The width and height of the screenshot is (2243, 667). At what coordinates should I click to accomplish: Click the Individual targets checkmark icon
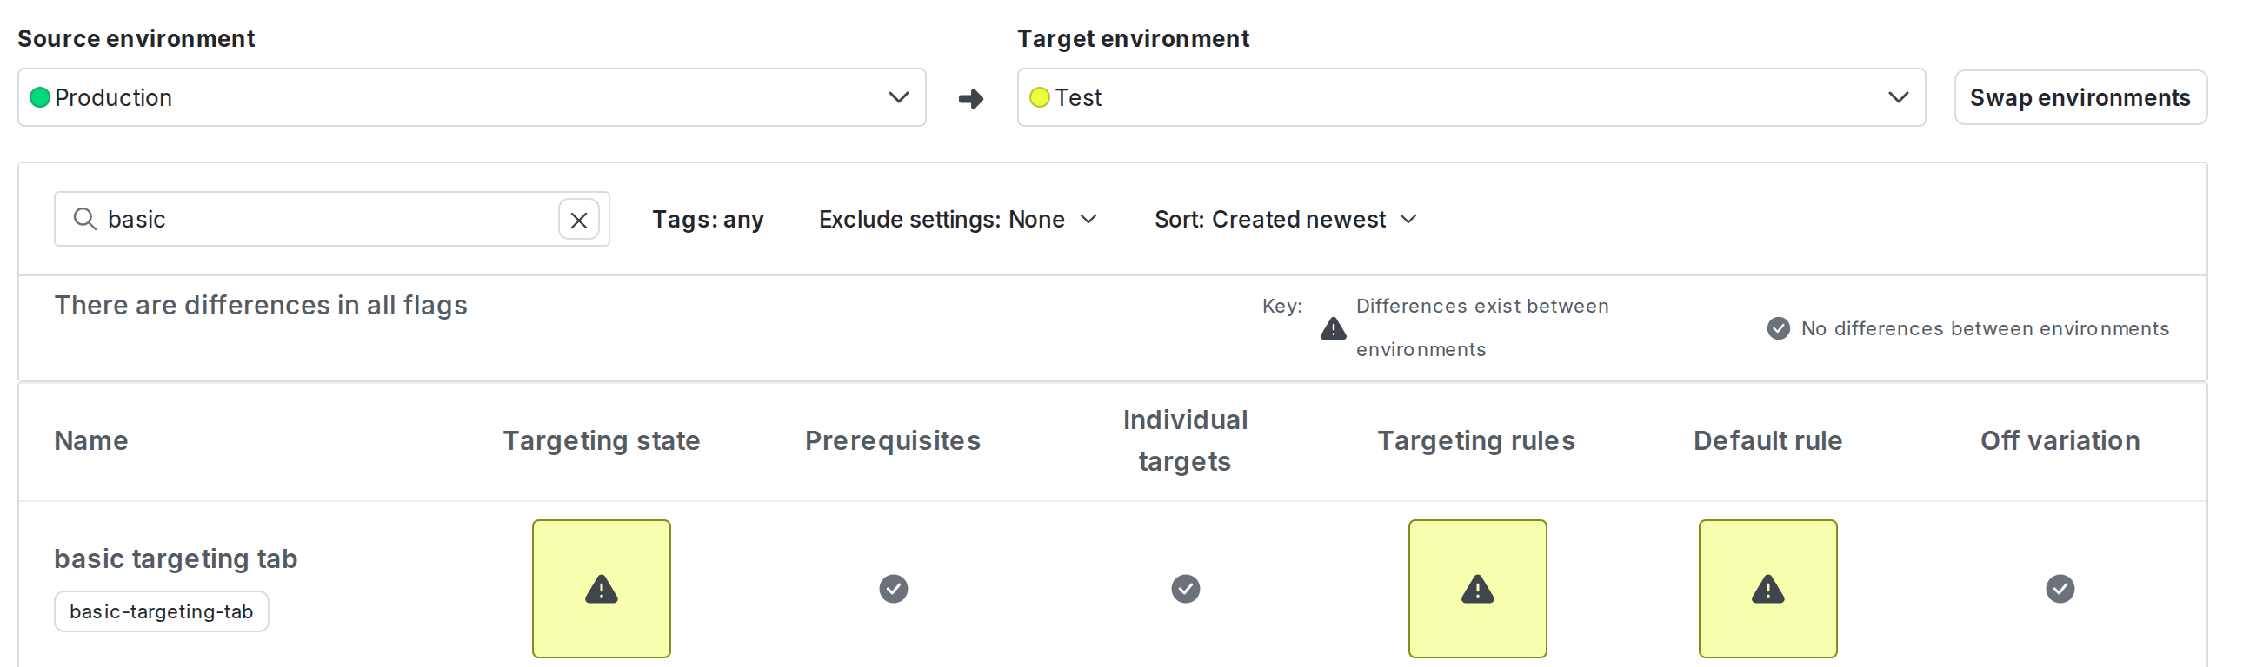pyautogui.click(x=1185, y=589)
